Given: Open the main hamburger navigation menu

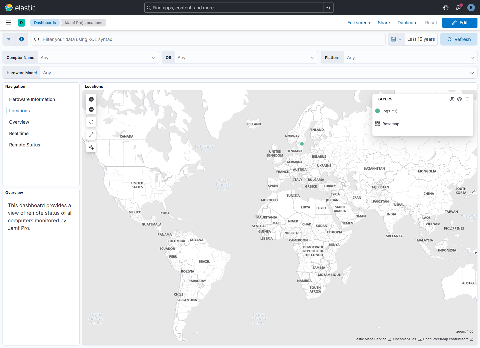Looking at the screenshot, I should [x=9, y=23].
